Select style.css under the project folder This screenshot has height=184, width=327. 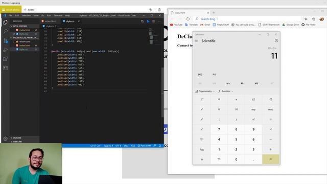tap(24, 50)
